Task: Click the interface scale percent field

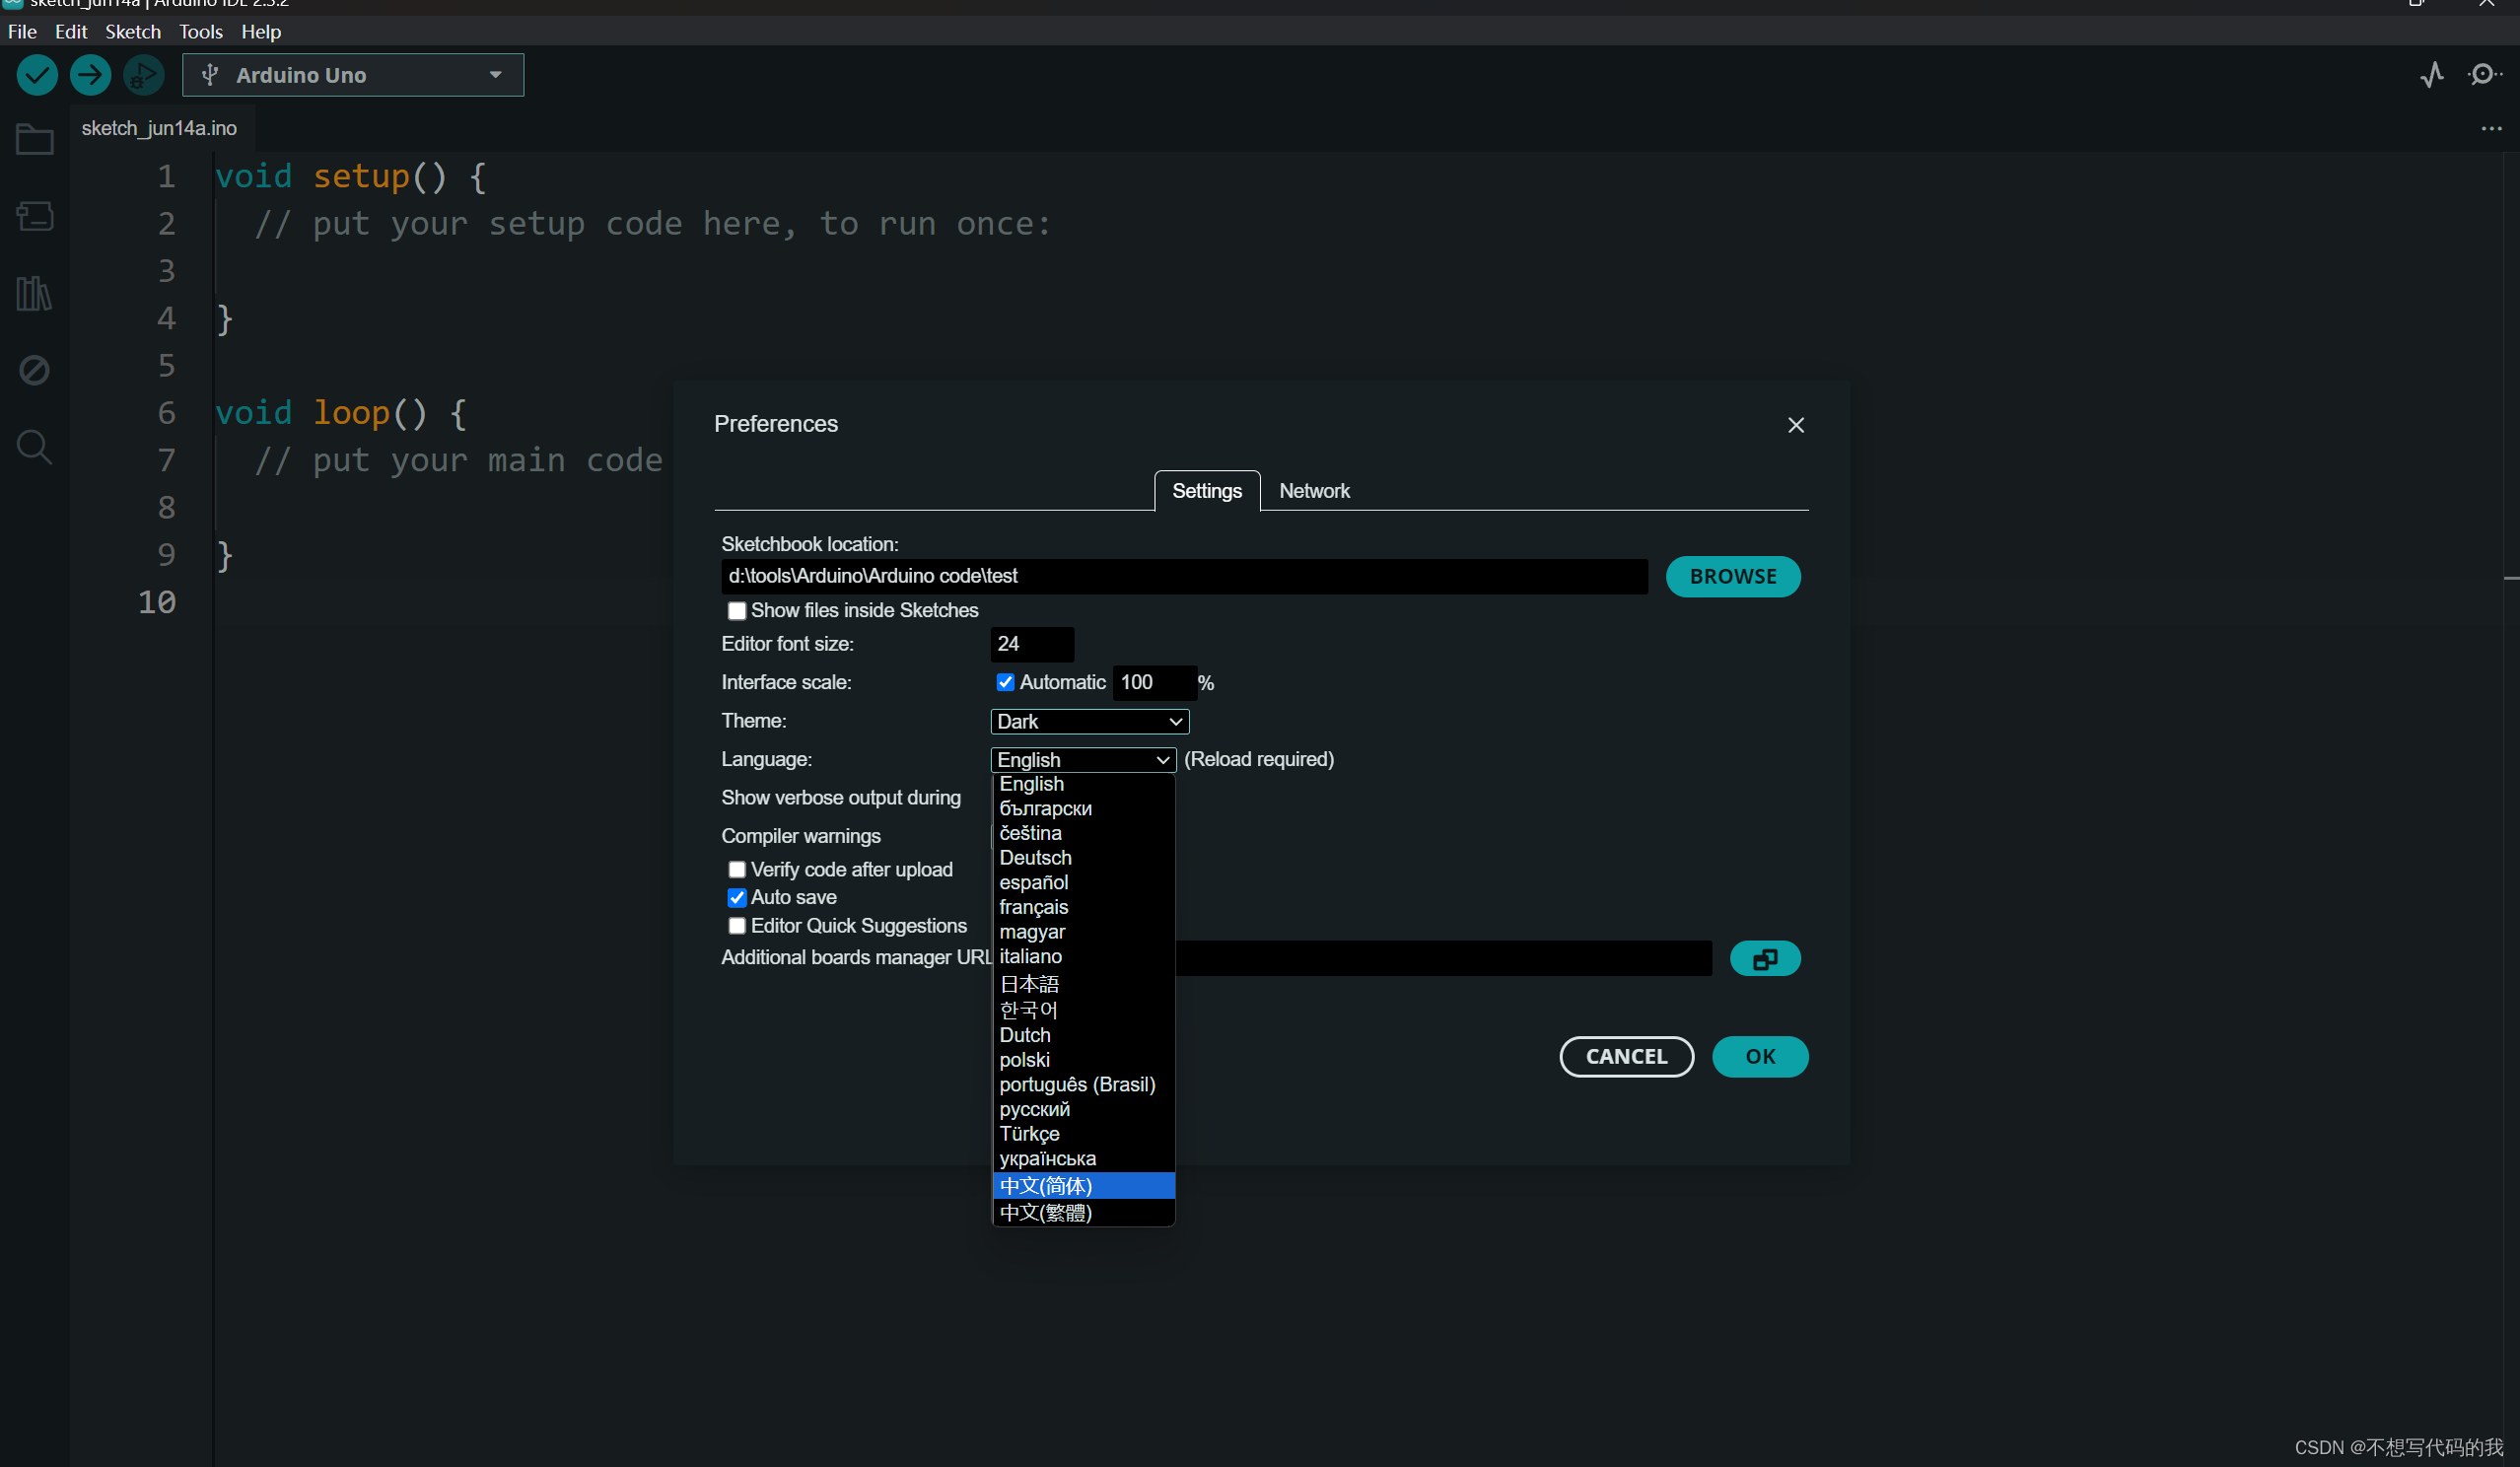Action: (1154, 683)
